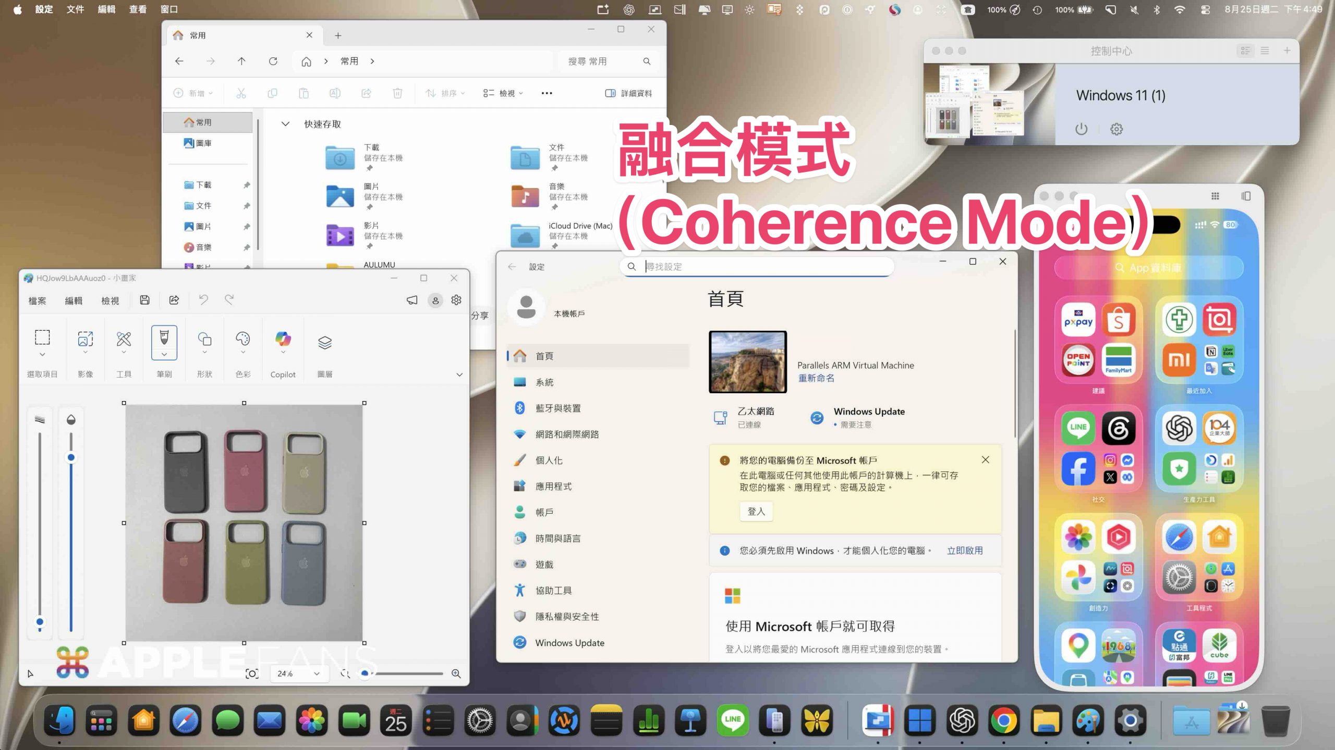This screenshot has width=1335, height=750.
Task: Expand the 筆刷 brush options dropdown arrow
Action: [164, 354]
